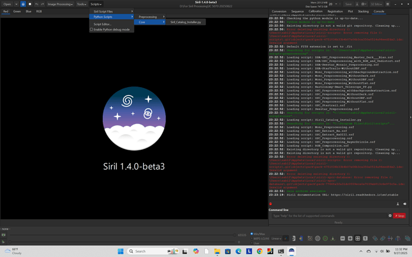Show the celestial grid globe icon
412x257 pixels.
tap(318, 239)
